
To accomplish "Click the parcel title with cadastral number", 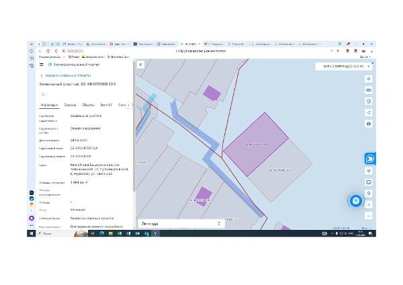I will [77, 84].
